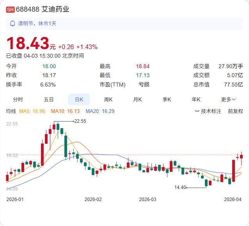The width and height of the screenshot is (249, 226).
Task: Click the 18.32 dashed reference line label
Action: 12,155
